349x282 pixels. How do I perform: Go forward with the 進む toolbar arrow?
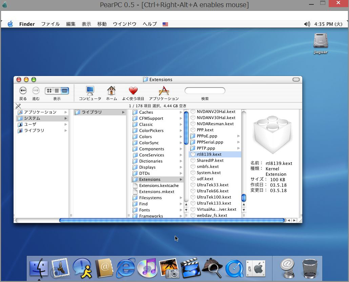(36, 91)
